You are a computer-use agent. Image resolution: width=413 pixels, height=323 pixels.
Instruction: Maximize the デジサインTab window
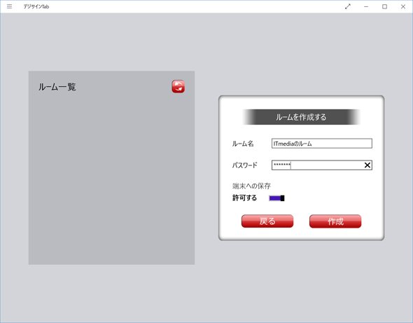[x=384, y=6]
